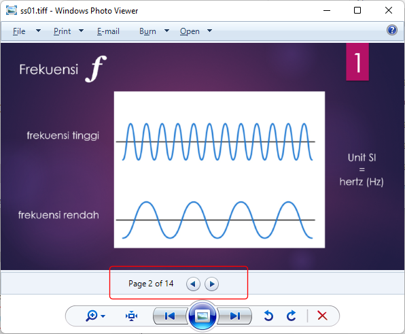Viewport: 405px width, 334px height.
Task: Click the displayed Frekuensi slide image
Action: coord(202,156)
